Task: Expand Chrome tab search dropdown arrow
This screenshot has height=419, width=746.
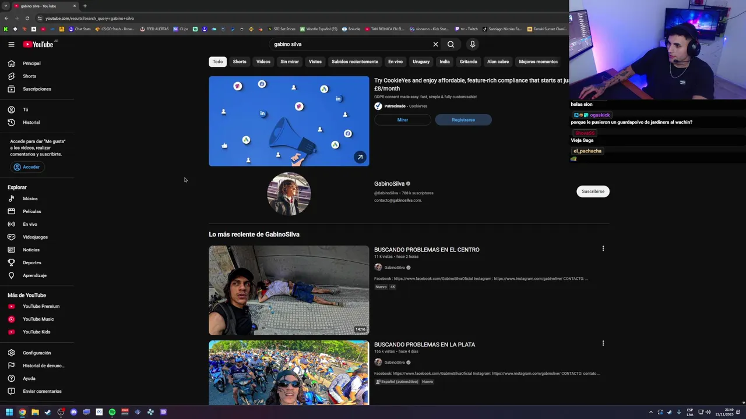Action: click(5, 6)
